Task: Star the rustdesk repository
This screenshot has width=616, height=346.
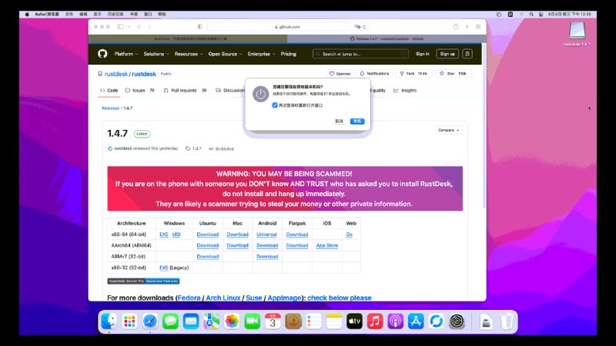Action: tap(453, 73)
